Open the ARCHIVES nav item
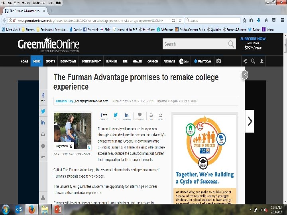 169,61
